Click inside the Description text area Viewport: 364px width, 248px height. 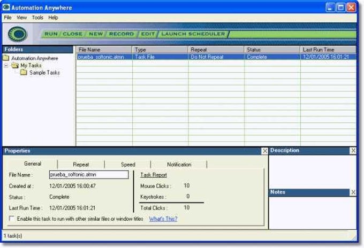pyautogui.click(x=313, y=172)
